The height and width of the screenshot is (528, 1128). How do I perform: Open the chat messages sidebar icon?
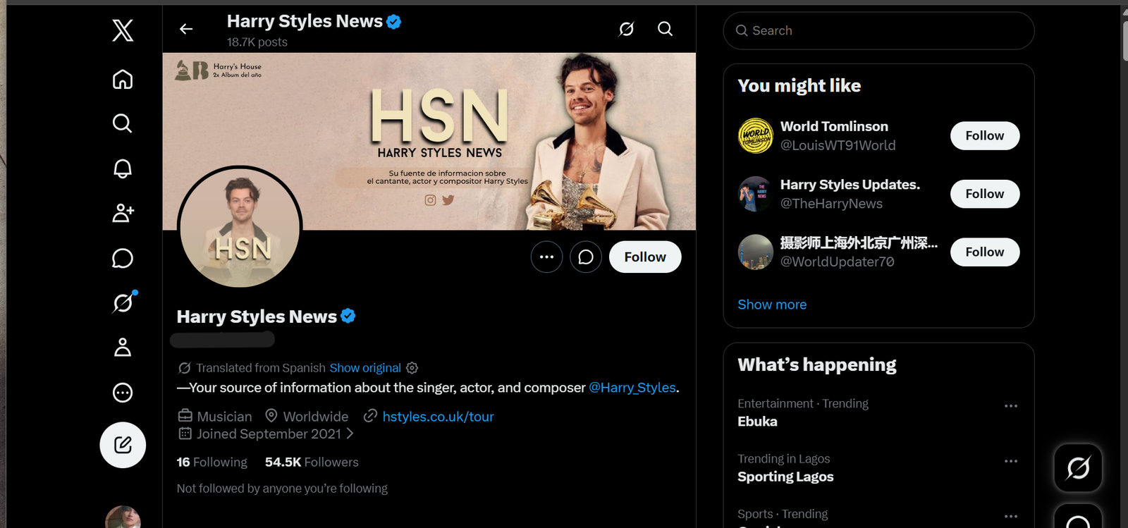pyautogui.click(x=123, y=258)
